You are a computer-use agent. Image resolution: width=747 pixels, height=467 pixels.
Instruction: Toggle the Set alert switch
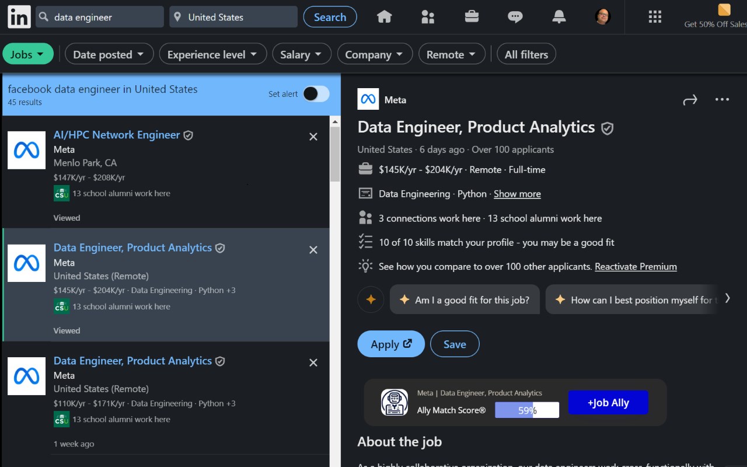(x=316, y=93)
